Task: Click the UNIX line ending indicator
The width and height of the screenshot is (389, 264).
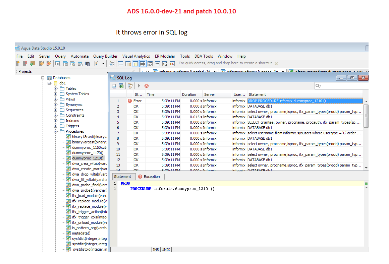Action: click(x=166, y=250)
